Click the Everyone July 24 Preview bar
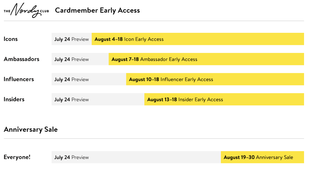This screenshot has height=170, width=310. click(x=136, y=157)
